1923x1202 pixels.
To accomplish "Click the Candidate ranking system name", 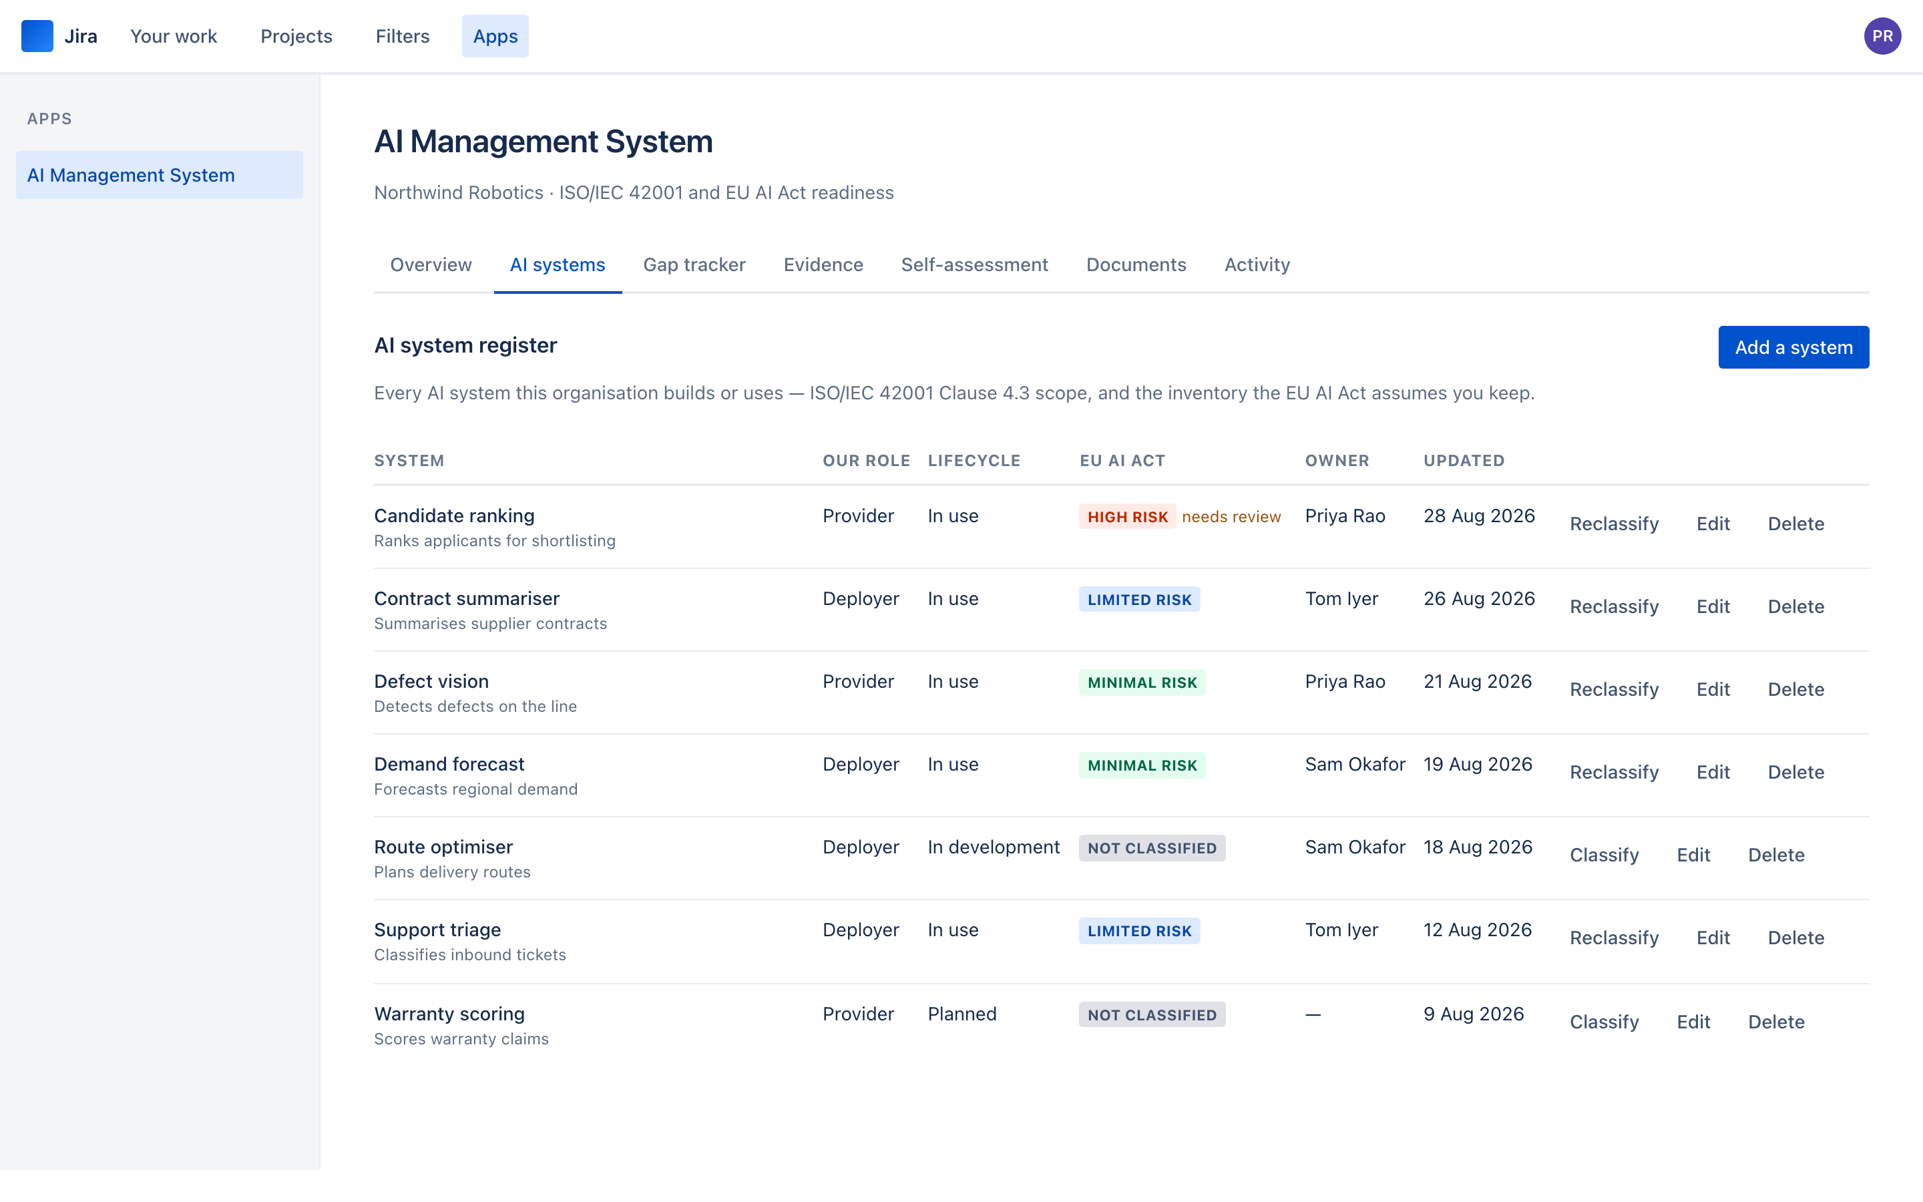I will click(454, 516).
